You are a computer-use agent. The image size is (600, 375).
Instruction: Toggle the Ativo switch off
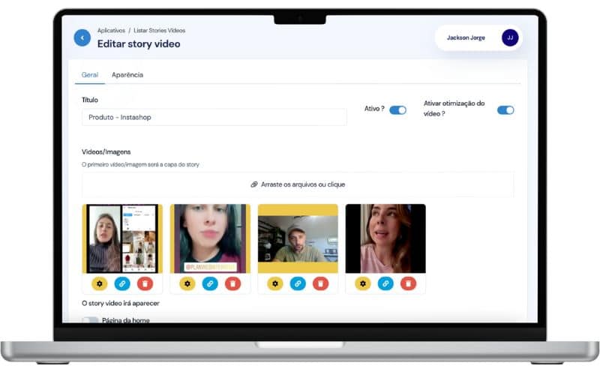[398, 110]
